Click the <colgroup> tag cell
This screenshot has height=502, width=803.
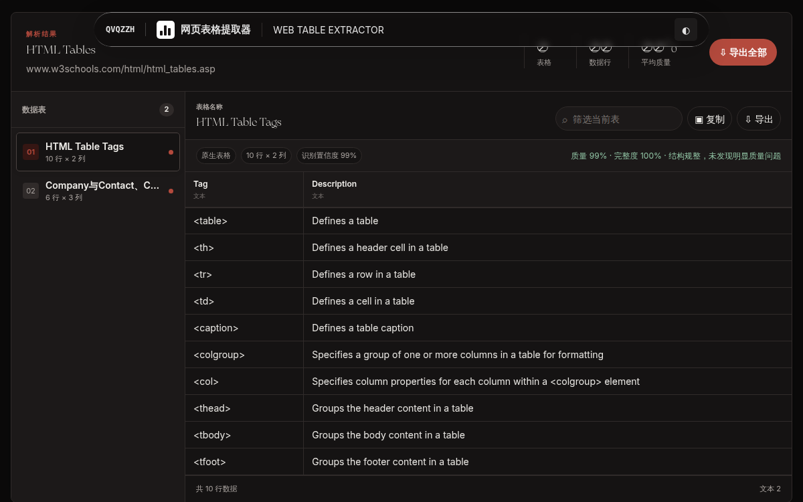point(244,355)
